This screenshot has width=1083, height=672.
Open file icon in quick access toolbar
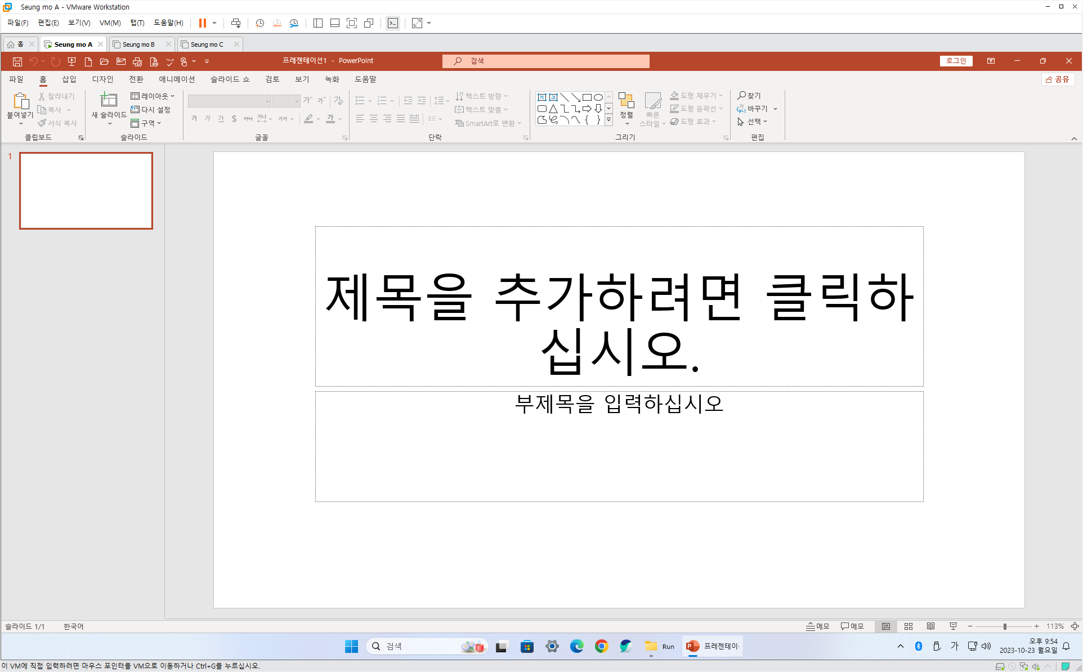tap(104, 61)
